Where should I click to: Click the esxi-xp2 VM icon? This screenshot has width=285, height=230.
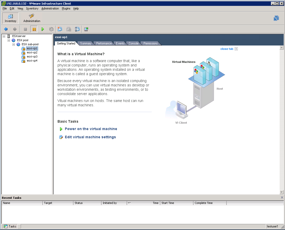(x=23, y=53)
